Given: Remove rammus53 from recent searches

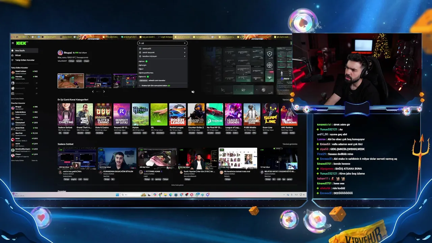Looking at the screenshot, I should [x=185, y=49].
